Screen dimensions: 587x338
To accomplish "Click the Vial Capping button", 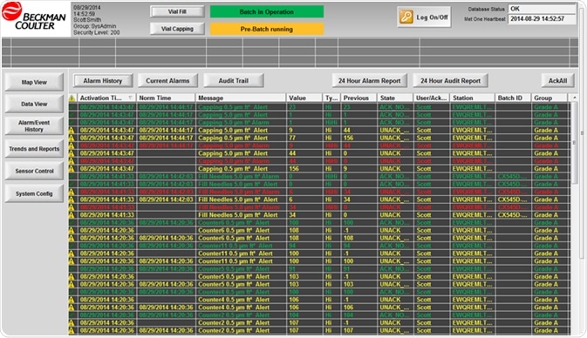I will tap(177, 29).
